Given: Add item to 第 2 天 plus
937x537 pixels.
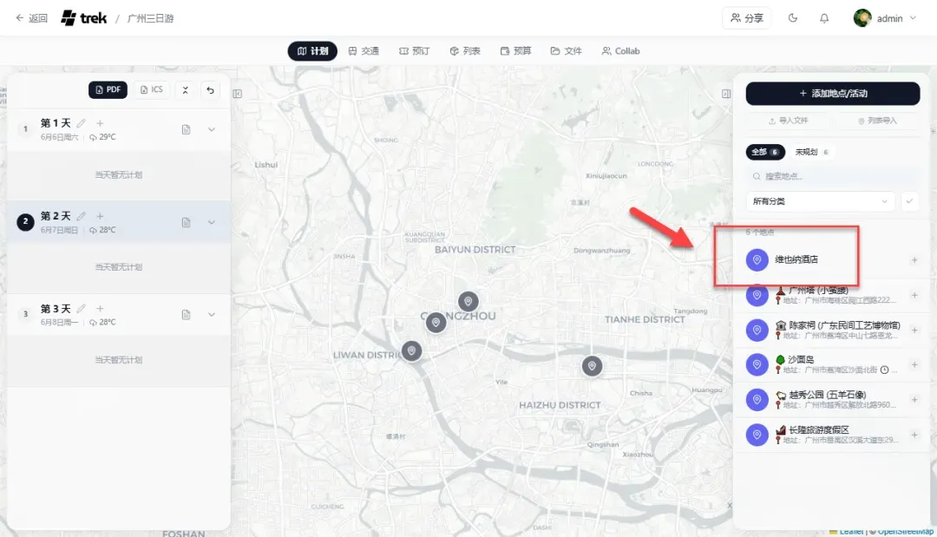Looking at the screenshot, I should pyautogui.click(x=100, y=216).
